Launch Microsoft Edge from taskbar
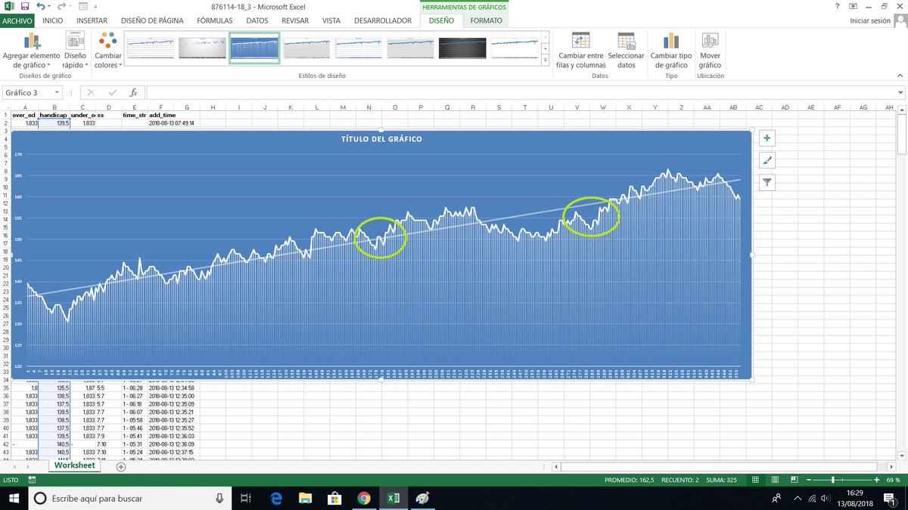This screenshot has width=908, height=510. coord(276,498)
